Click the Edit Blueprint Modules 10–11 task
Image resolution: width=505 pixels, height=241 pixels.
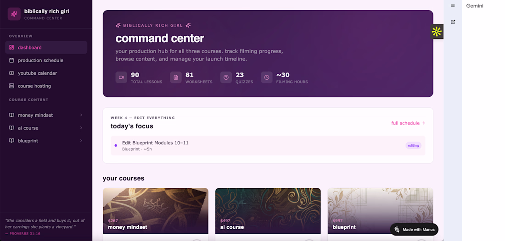pyautogui.click(x=155, y=143)
